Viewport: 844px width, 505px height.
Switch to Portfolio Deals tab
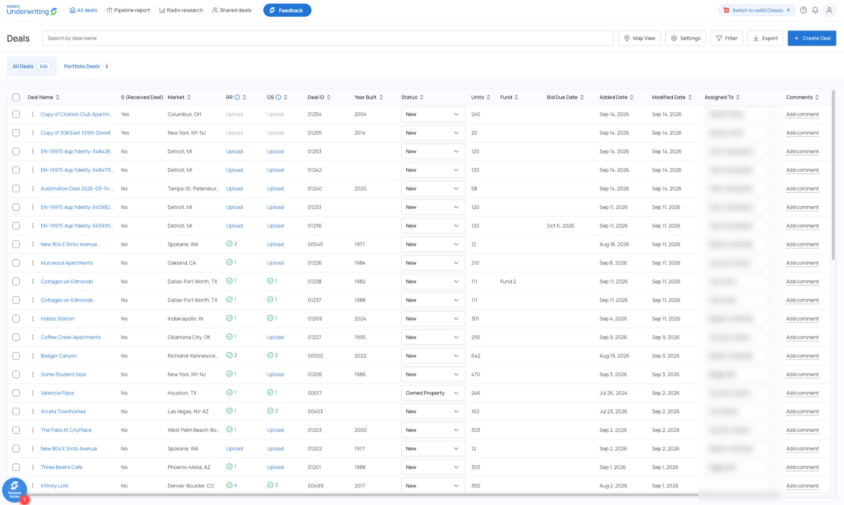tap(87, 66)
